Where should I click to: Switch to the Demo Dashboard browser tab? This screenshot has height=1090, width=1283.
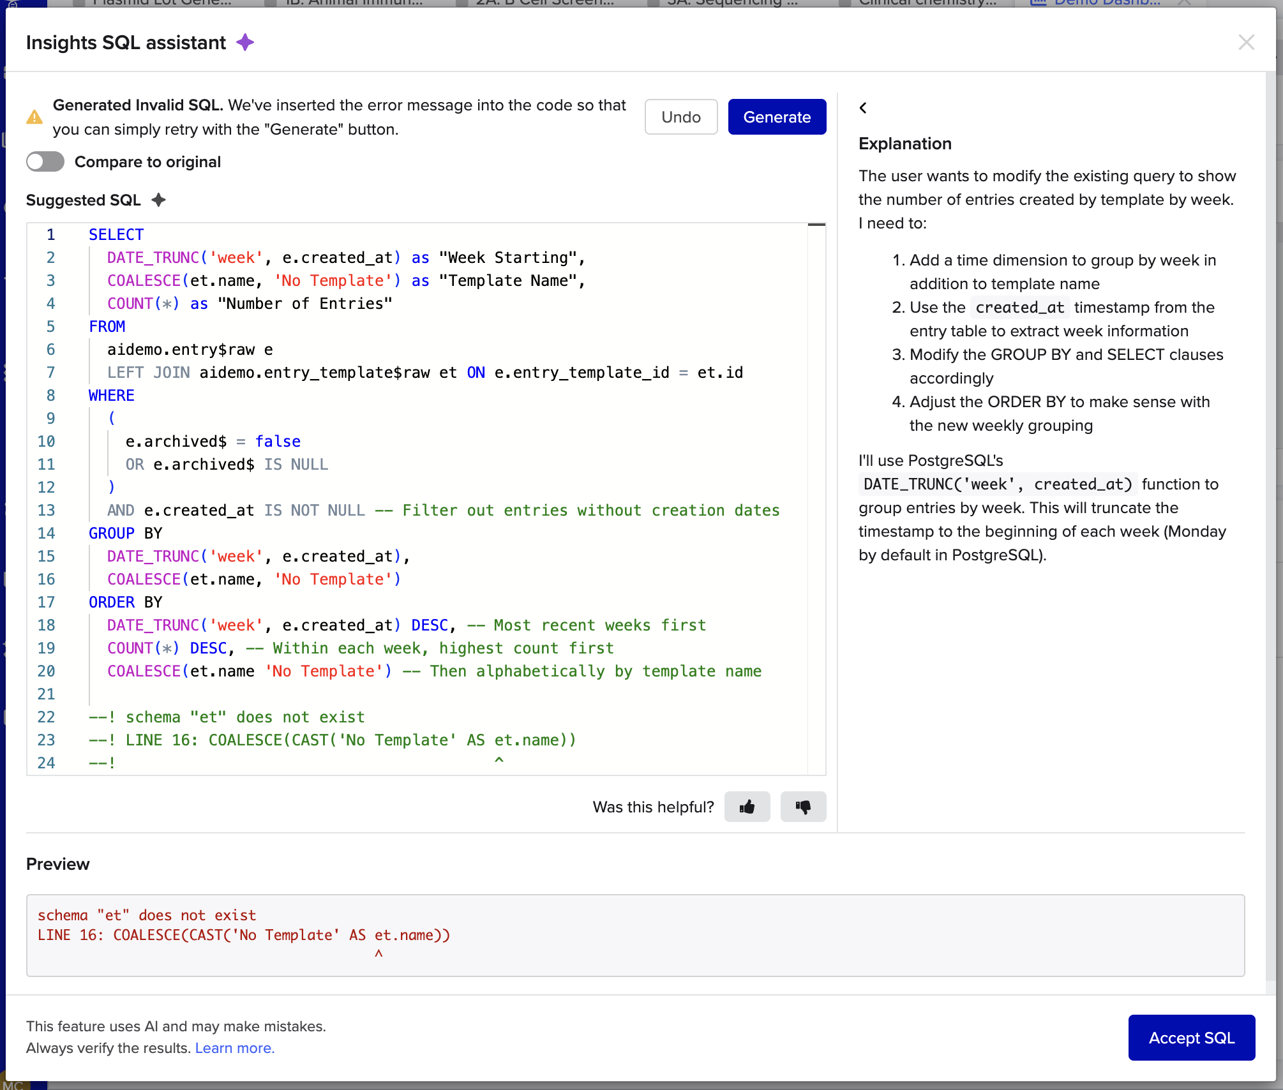(x=1098, y=3)
